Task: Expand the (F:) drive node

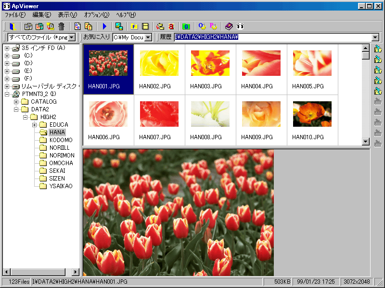Action: point(7,79)
